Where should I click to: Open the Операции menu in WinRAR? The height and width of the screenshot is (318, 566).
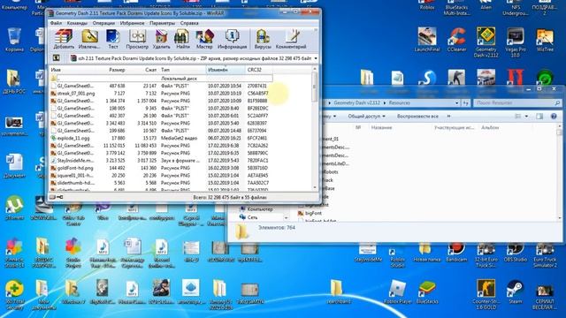[103, 23]
